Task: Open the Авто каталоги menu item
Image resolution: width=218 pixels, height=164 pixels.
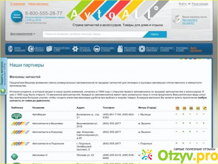Action: [x=196, y=49]
